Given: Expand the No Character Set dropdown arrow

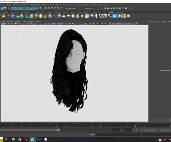Looking at the screenshot, I should [x=142, y=130].
